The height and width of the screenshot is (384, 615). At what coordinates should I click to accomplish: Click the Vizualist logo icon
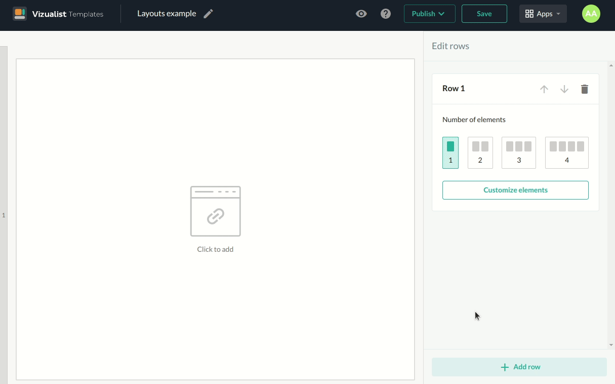(20, 14)
